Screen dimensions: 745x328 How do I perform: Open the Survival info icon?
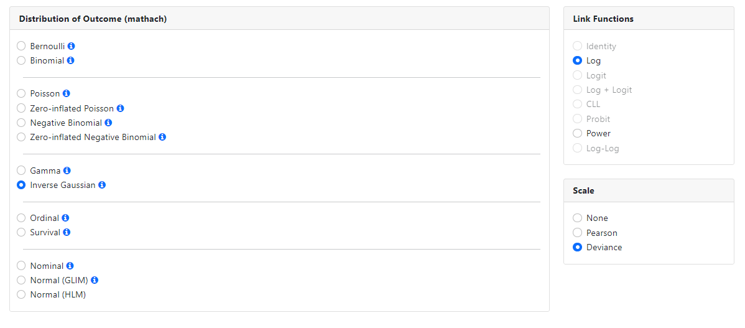[x=67, y=232]
